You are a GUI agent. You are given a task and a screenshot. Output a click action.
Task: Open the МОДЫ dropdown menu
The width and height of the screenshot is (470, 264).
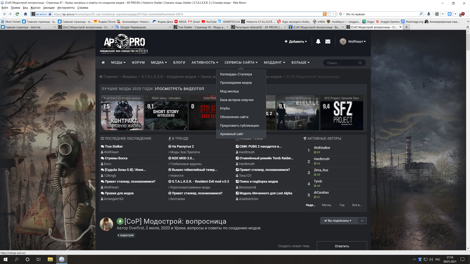tap(118, 63)
